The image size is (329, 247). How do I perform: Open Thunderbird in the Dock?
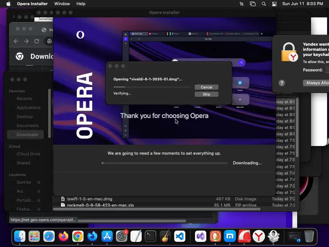tap(92, 236)
